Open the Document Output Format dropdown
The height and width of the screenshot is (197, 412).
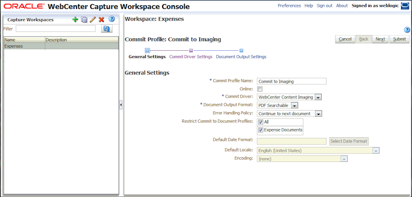coord(294,105)
